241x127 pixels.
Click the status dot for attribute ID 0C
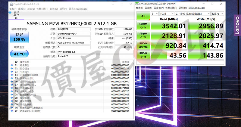pos(12,101)
